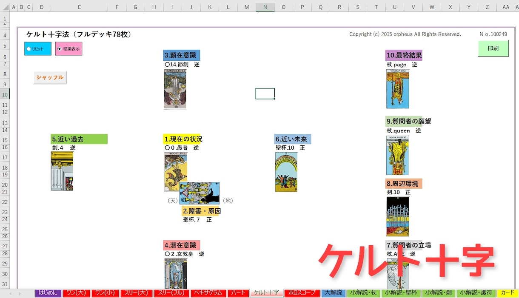Click the シャッフル button
The width and height of the screenshot is (519, 298).
[x=50, y=78]
